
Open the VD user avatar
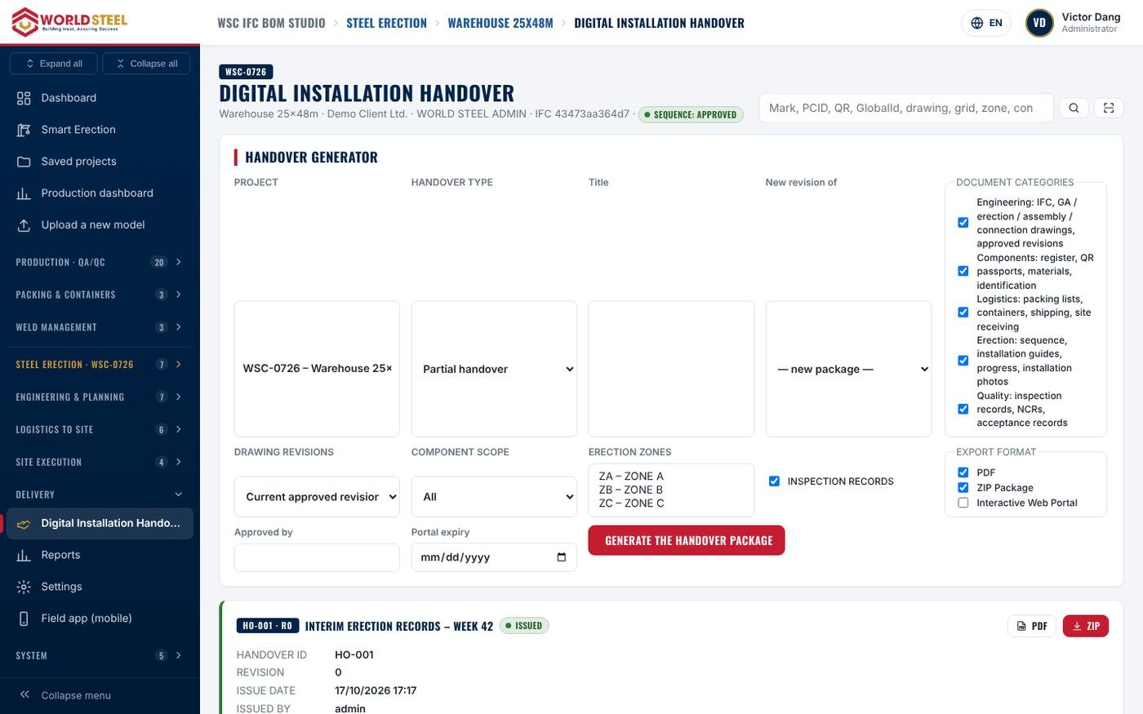click(1039, 23)
